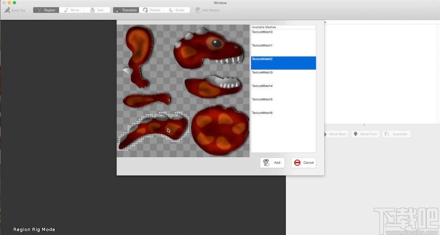
Task: Switch to Bone mode
Action: pos(72,10)
